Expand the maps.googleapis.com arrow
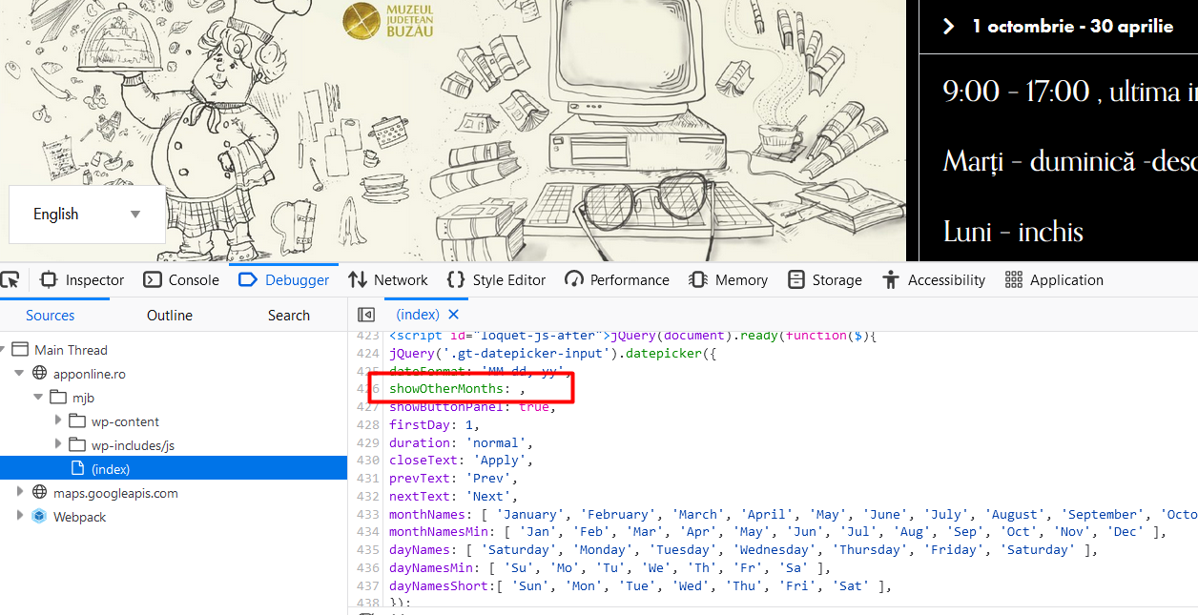 tap(21, 493)
